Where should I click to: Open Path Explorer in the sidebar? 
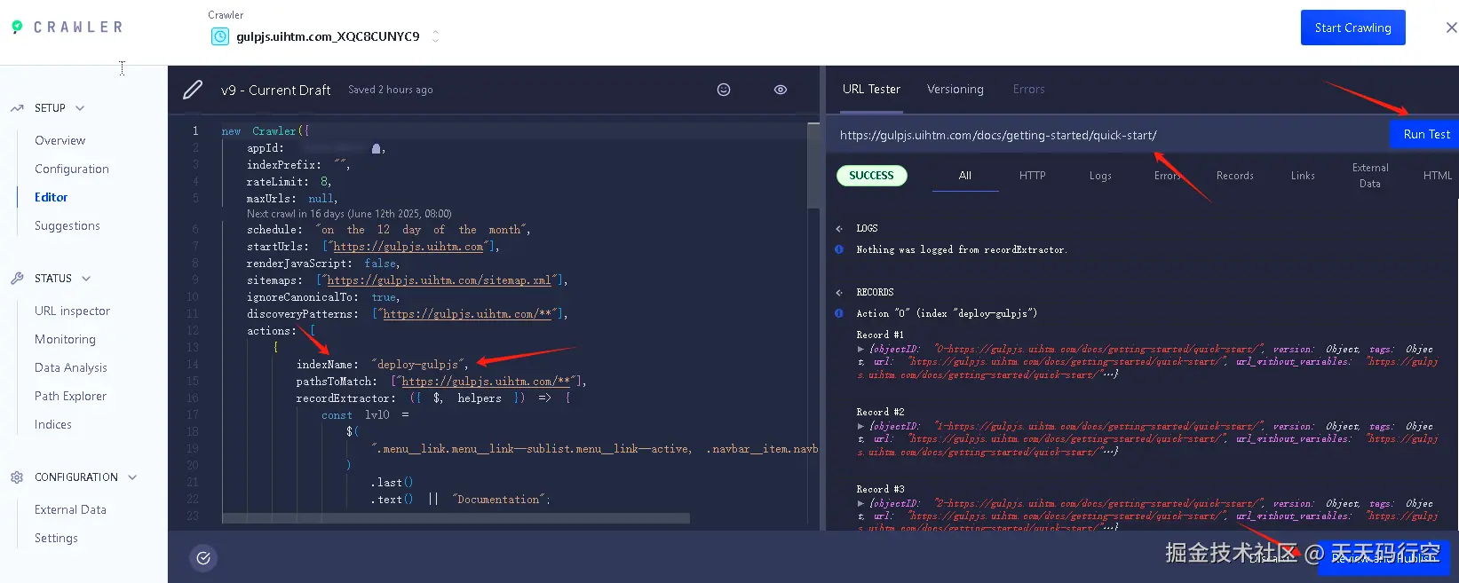click(x=71, y=396)
